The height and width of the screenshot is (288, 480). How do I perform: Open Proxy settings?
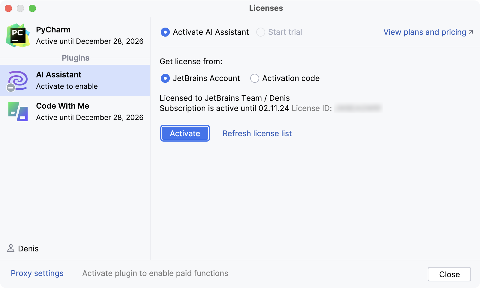point(37,273)
